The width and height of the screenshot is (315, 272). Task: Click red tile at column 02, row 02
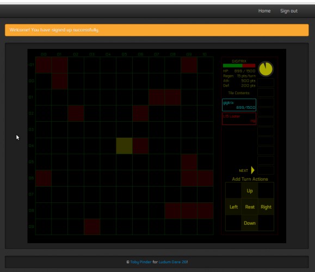[76, 114]
